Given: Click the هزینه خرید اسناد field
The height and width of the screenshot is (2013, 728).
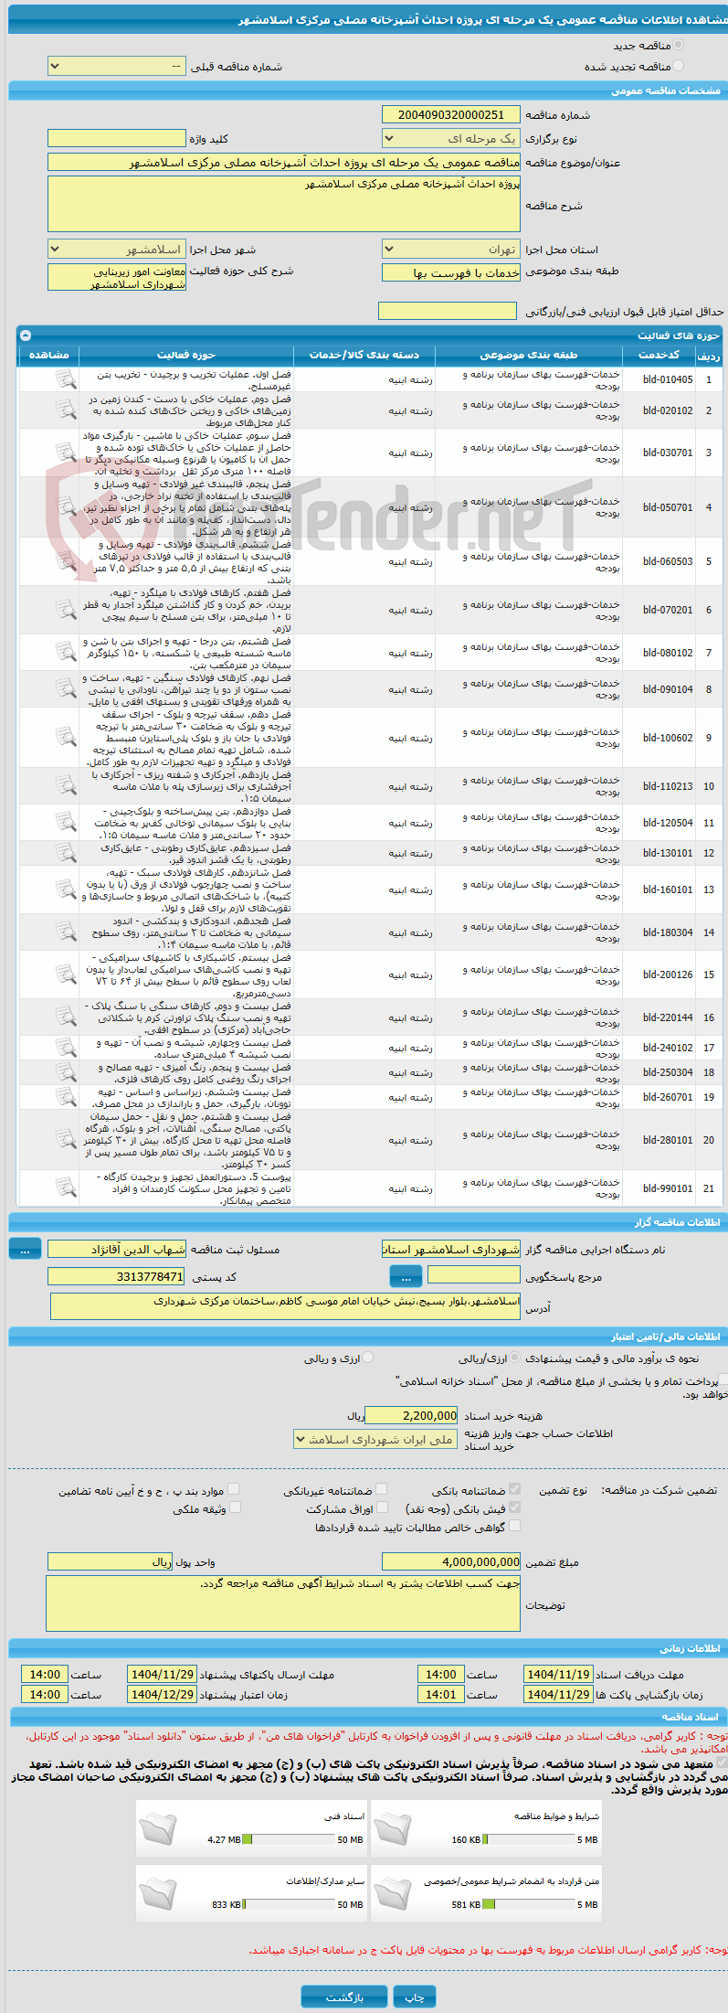Looking at the screenshot, I should (x=411, y=1415).
